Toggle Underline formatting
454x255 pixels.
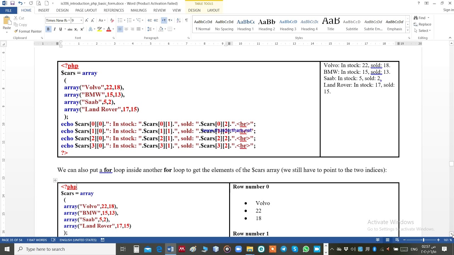click(60, 29)
